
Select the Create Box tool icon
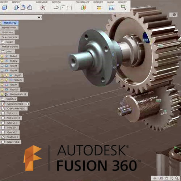[x=5, y=8]
